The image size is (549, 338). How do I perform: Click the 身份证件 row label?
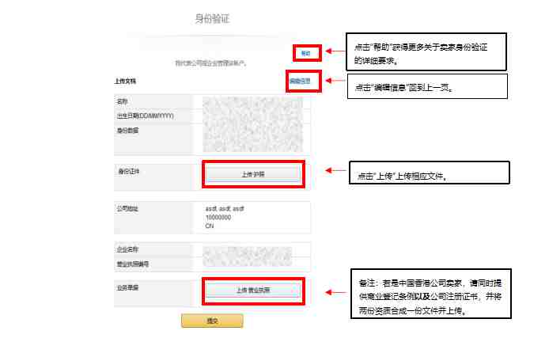pyautogui.click(x=127, y=170)
